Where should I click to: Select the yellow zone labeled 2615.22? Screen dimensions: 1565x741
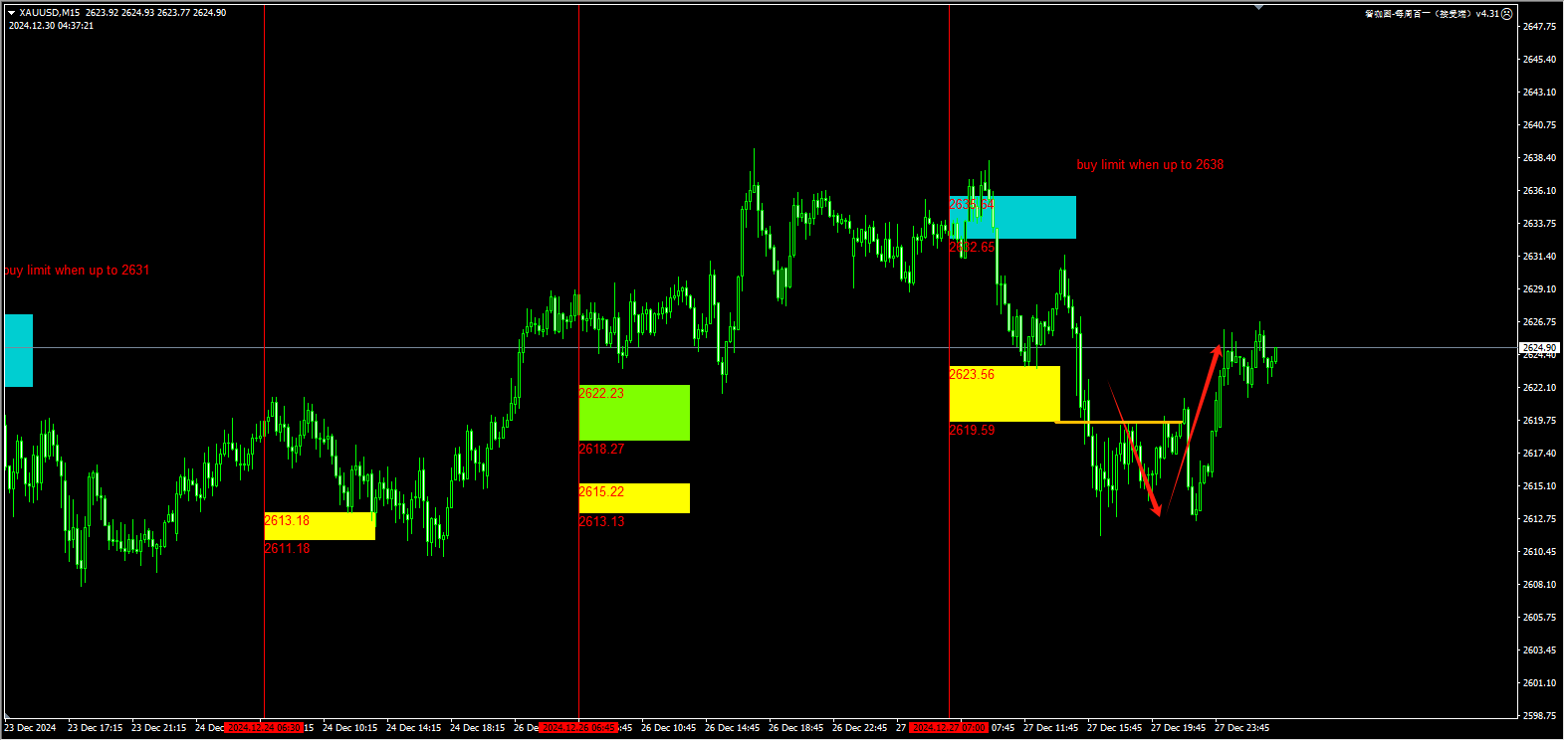[634, 498]
